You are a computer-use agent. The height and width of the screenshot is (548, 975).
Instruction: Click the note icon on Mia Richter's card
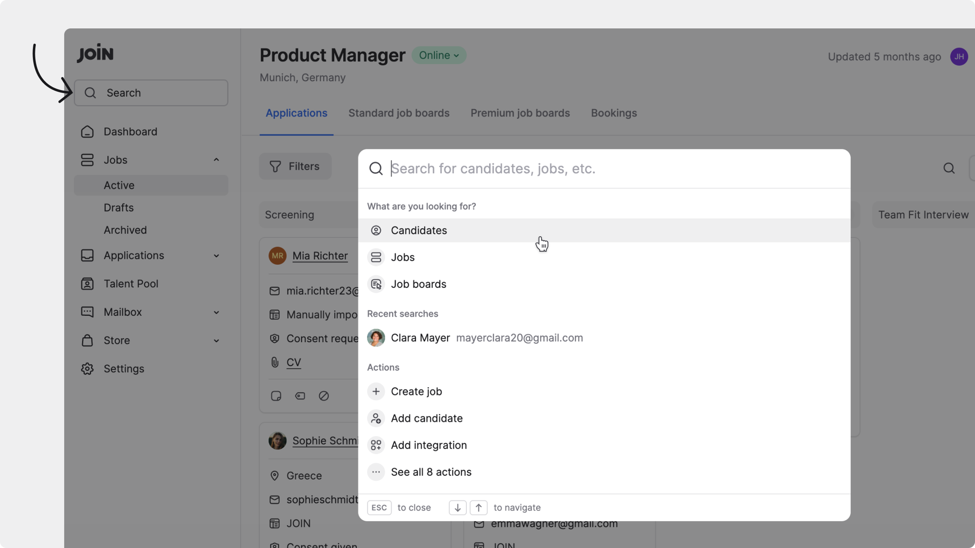coord(276,396)
